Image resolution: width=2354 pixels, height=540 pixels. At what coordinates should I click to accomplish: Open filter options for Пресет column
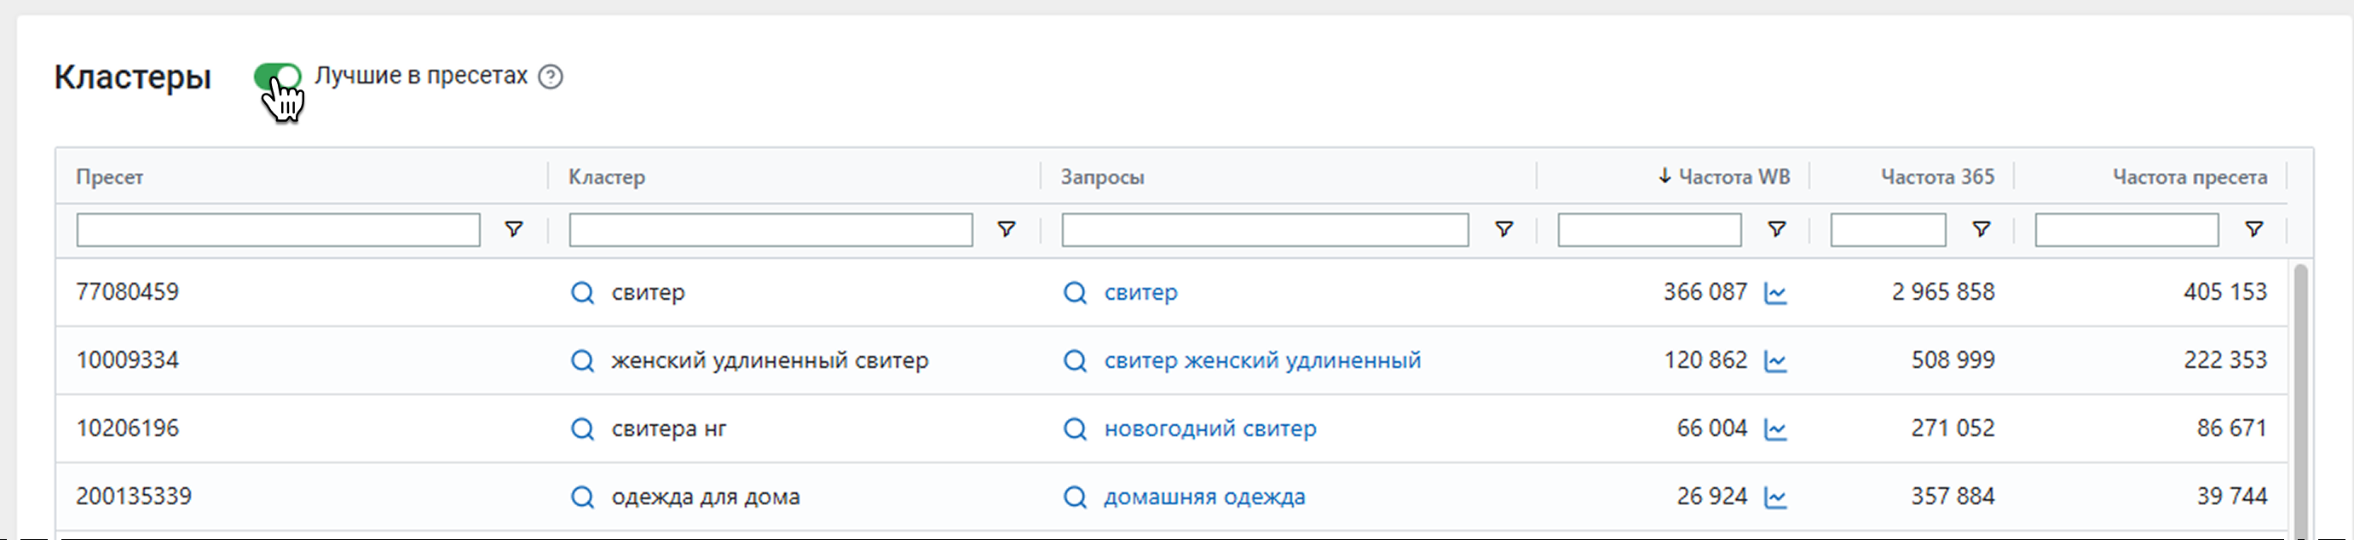pos(514,229)
